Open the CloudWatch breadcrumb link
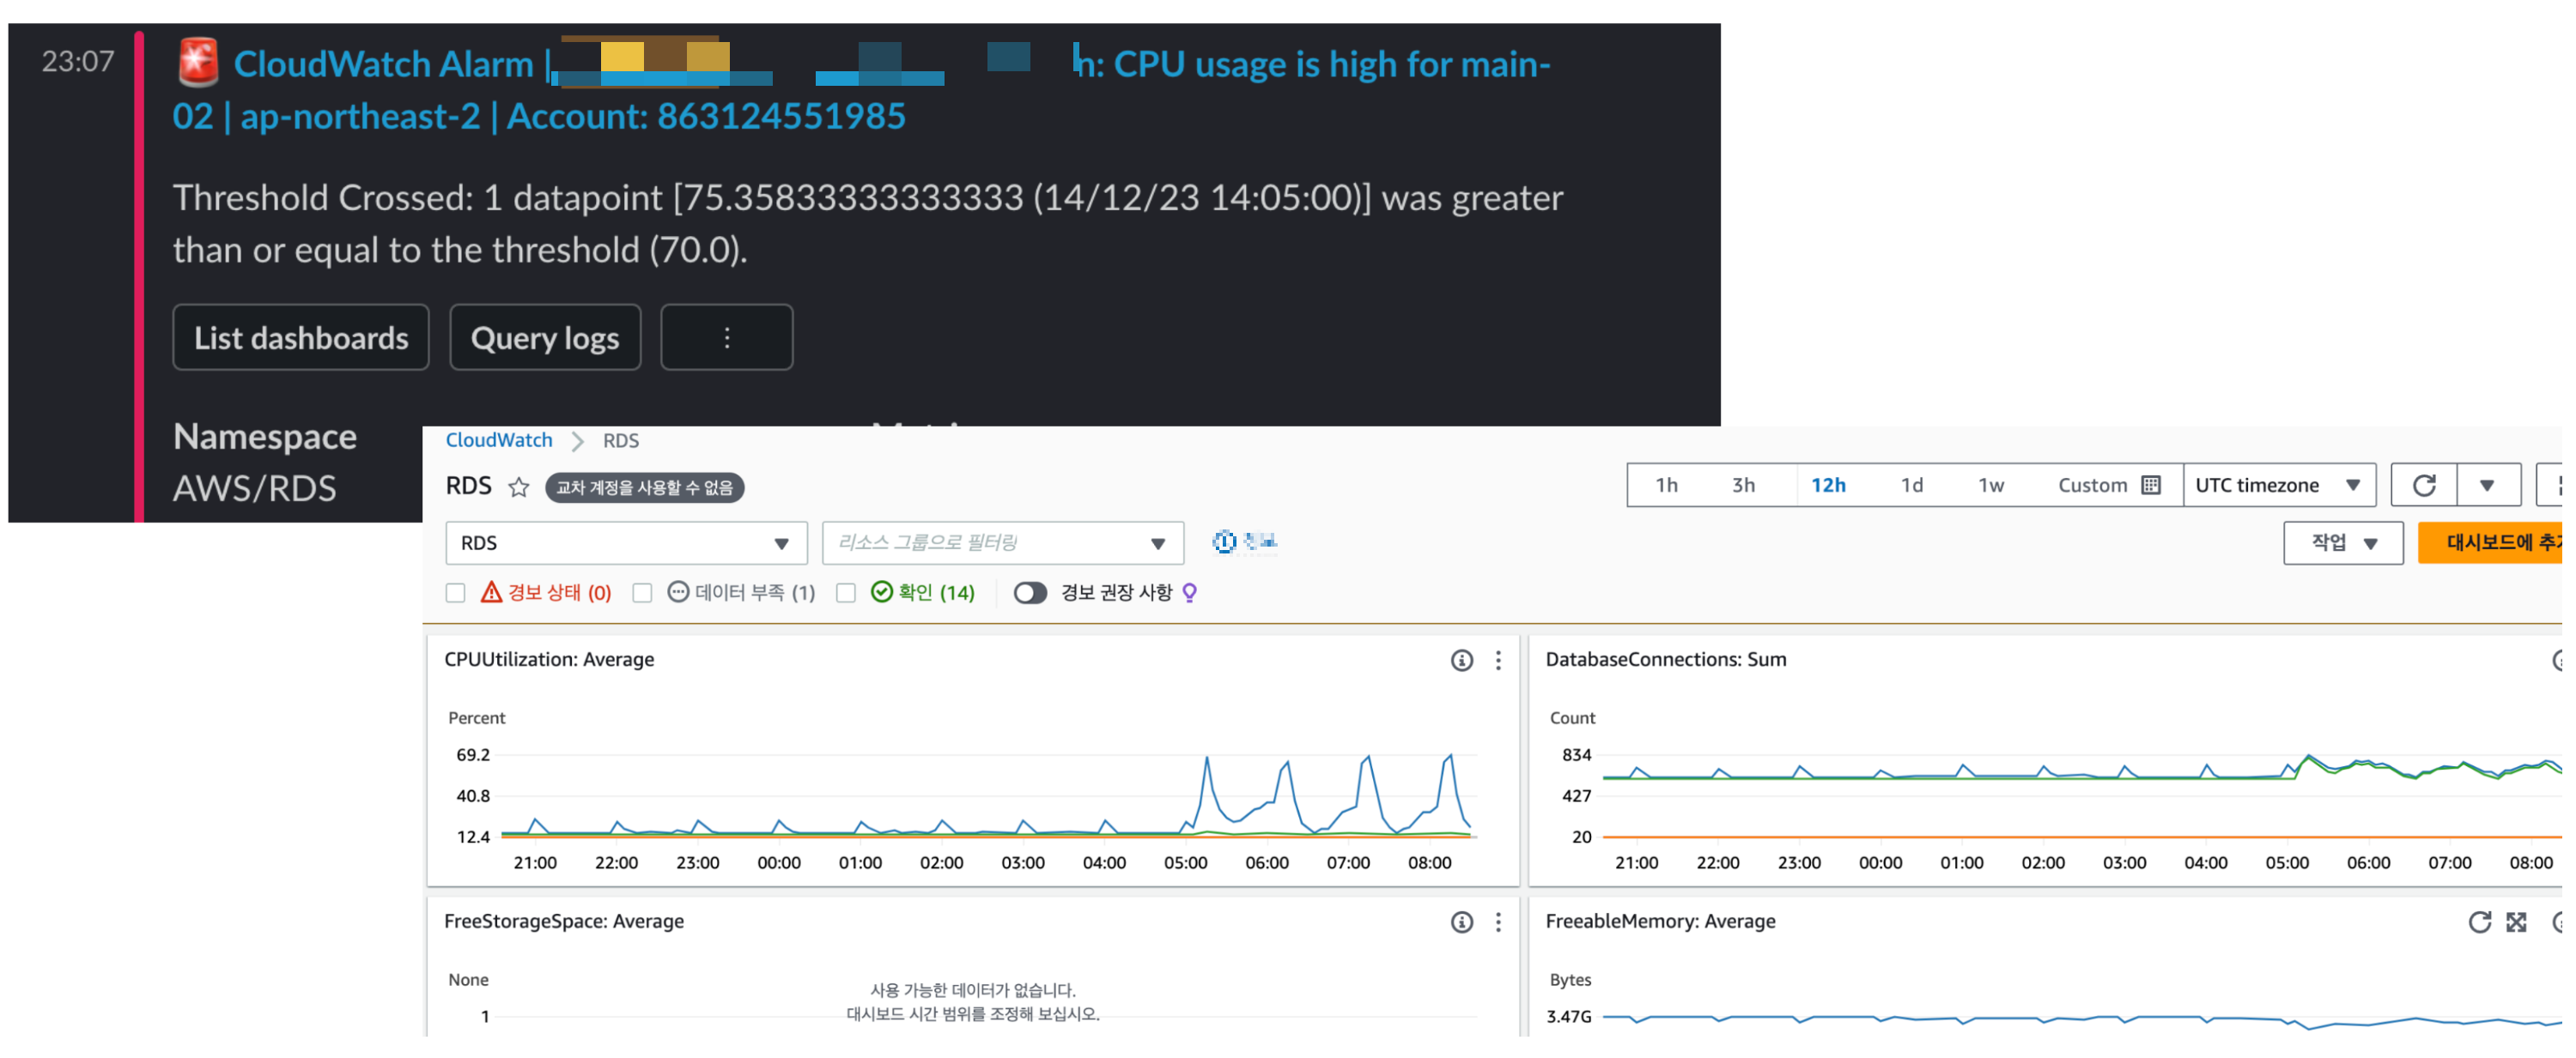 [x=498, y=440]
